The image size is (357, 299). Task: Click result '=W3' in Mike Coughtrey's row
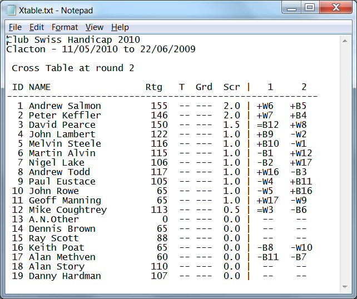click(x=265, y=210)
